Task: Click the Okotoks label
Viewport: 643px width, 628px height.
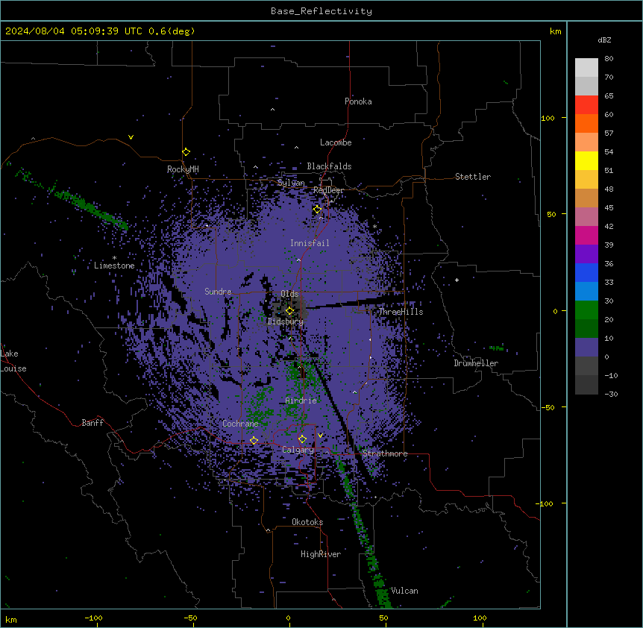Action: (307, 522)
